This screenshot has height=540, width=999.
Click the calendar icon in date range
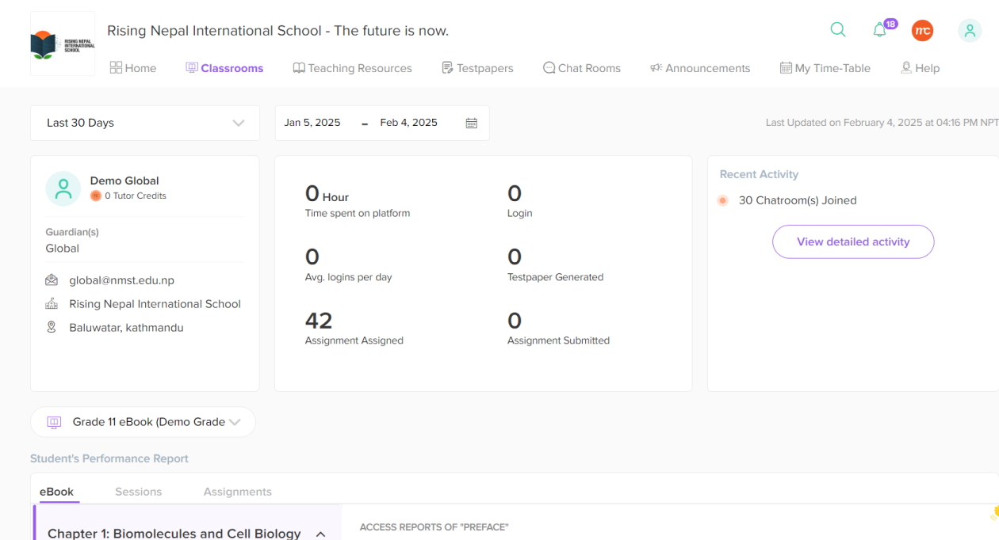[471, 123]
